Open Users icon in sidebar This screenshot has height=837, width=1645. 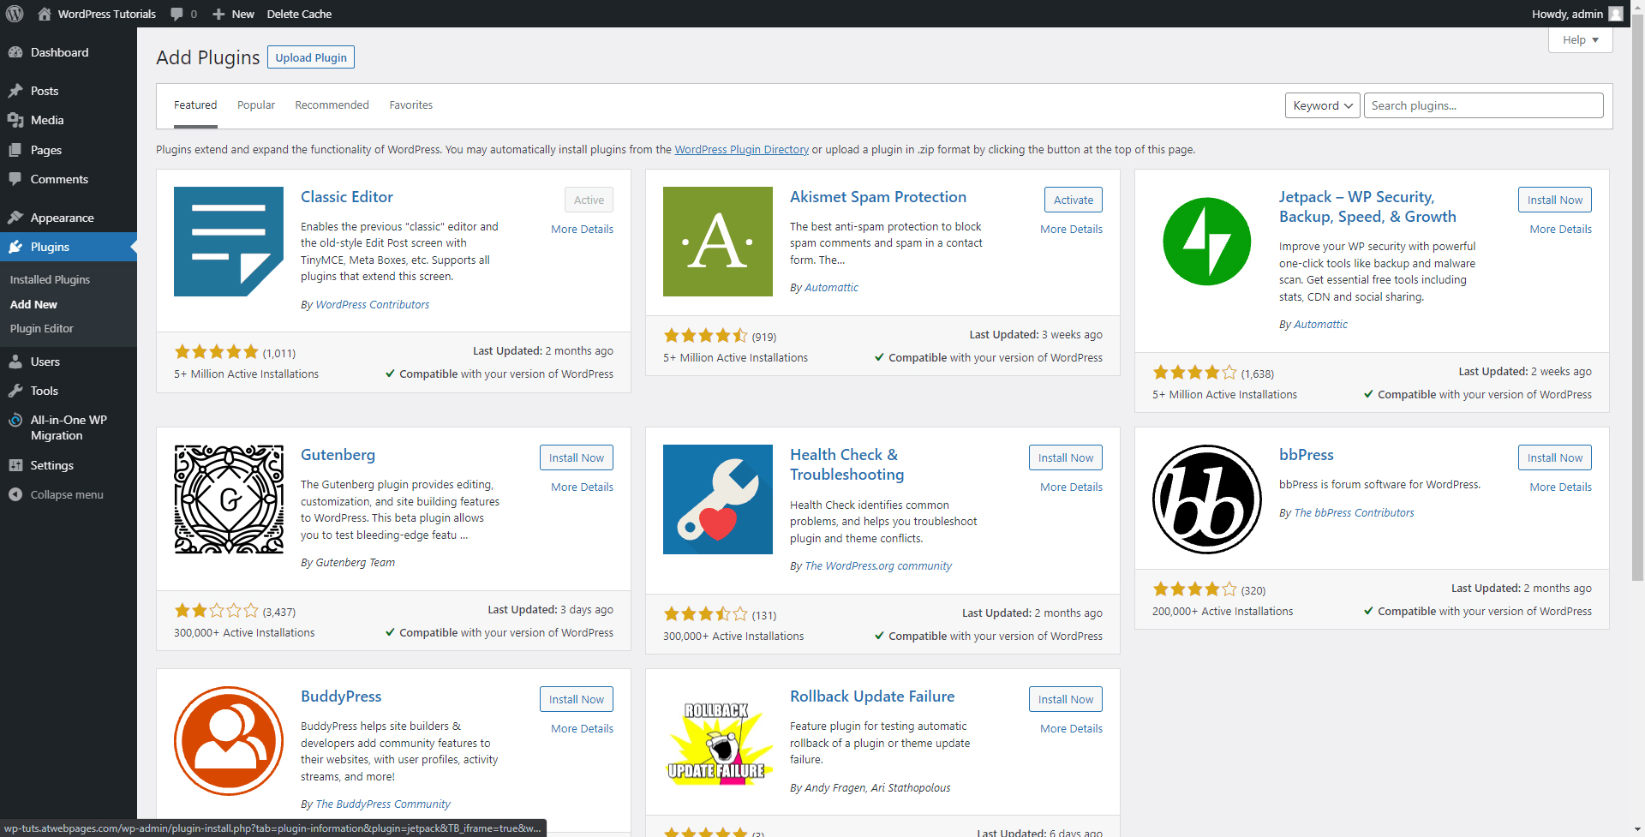15,362
